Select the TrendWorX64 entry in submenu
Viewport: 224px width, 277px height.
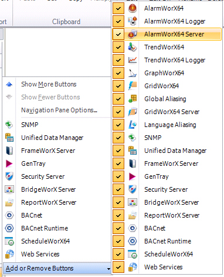point(164,47)
